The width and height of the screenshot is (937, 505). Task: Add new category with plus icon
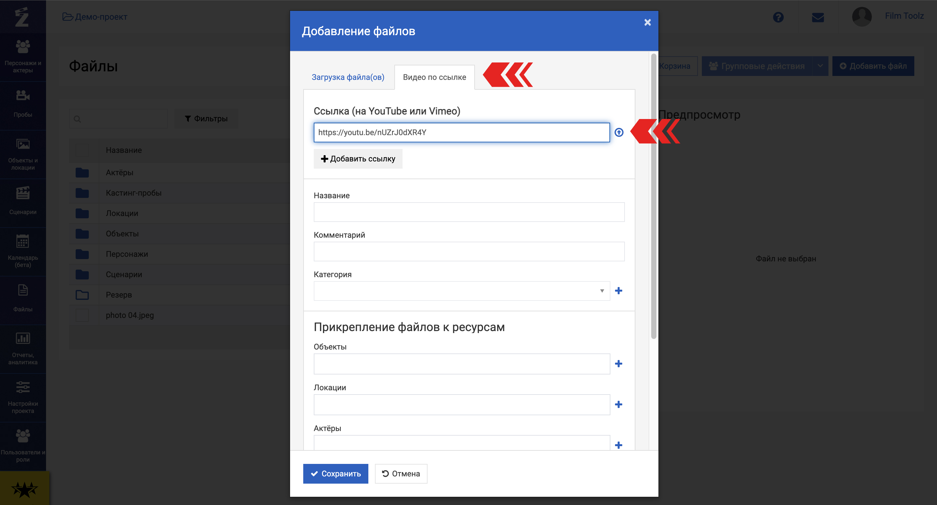(x=618, y=291)
